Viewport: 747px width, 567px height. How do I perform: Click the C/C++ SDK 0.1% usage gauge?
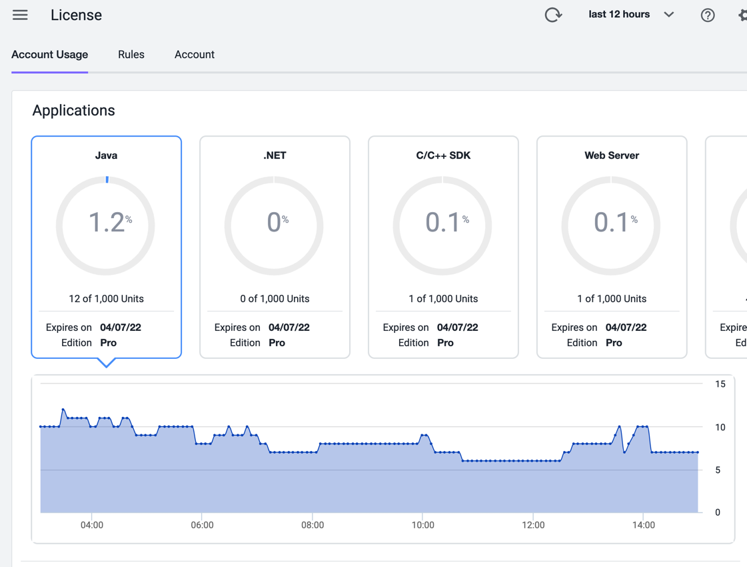point(442,225)
